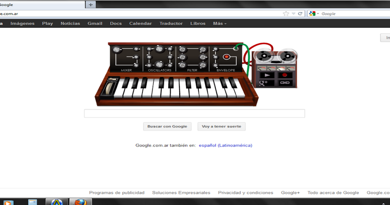Turn a Filter knob on the synthesizer
Screen dimensions: 390x205
click(x=182, y=49)
